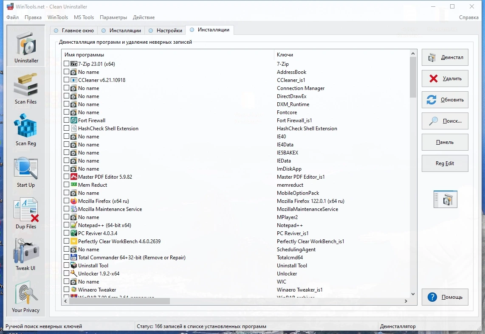Tick the CCleaner v6.21.10918 checkbox
This screenshot has height=334, width=485.
[67, 80]
